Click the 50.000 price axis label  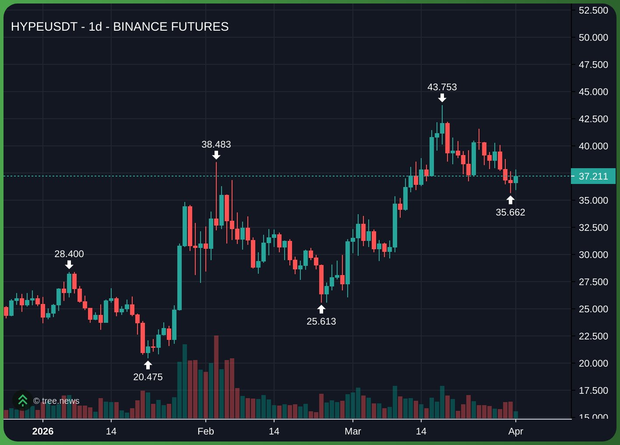(593, 38)
